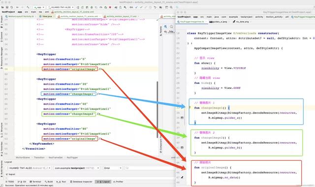Open the TODO tool window button
Viewport: 315px width, 187px height.
click(10, 182)
